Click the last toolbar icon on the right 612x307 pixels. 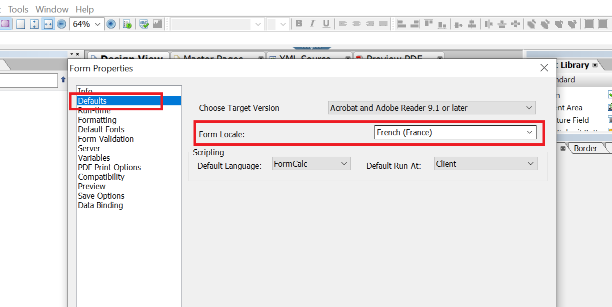coord(603,23)
